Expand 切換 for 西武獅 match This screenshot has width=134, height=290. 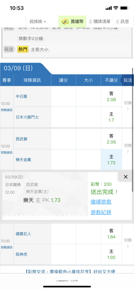(x=128, y=148)
